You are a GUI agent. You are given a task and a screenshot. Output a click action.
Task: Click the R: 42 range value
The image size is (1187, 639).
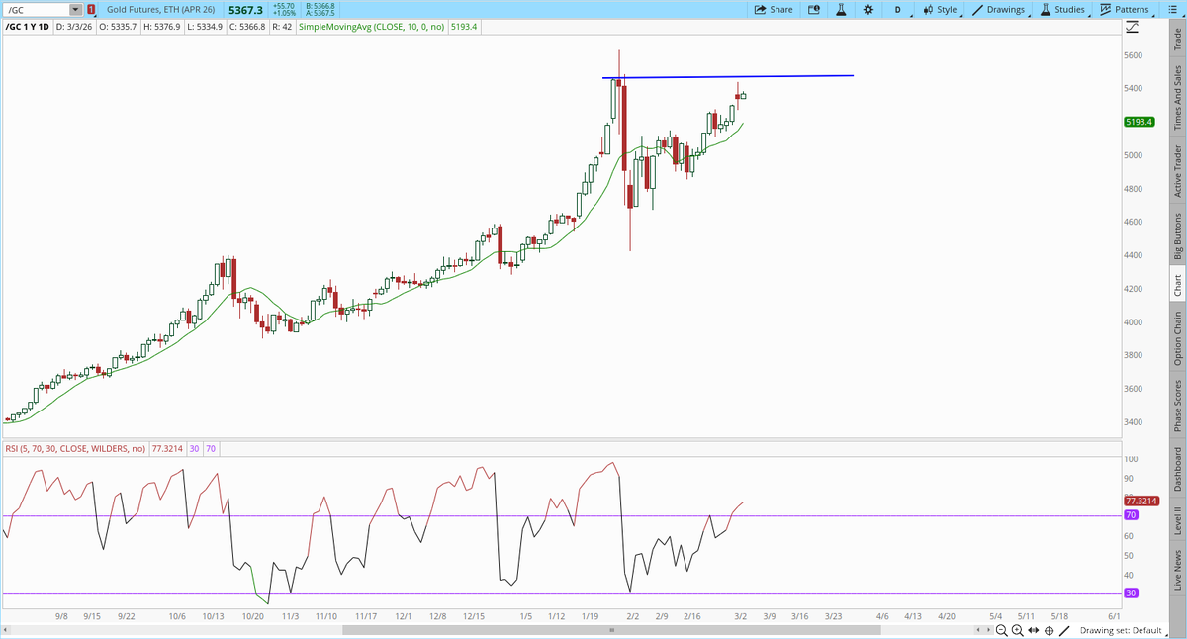pos(282,28)
